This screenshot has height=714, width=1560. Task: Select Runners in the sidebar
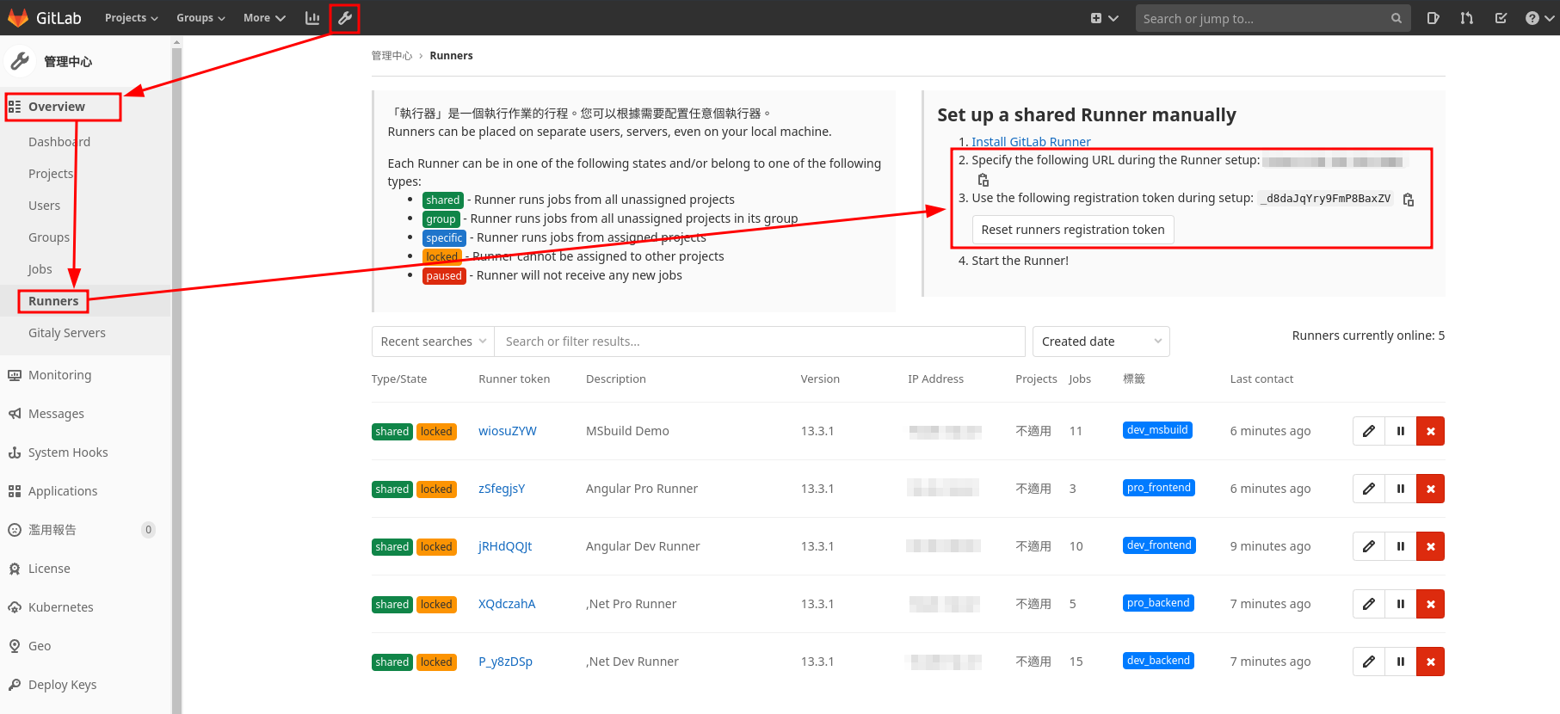tap(53, 301)
